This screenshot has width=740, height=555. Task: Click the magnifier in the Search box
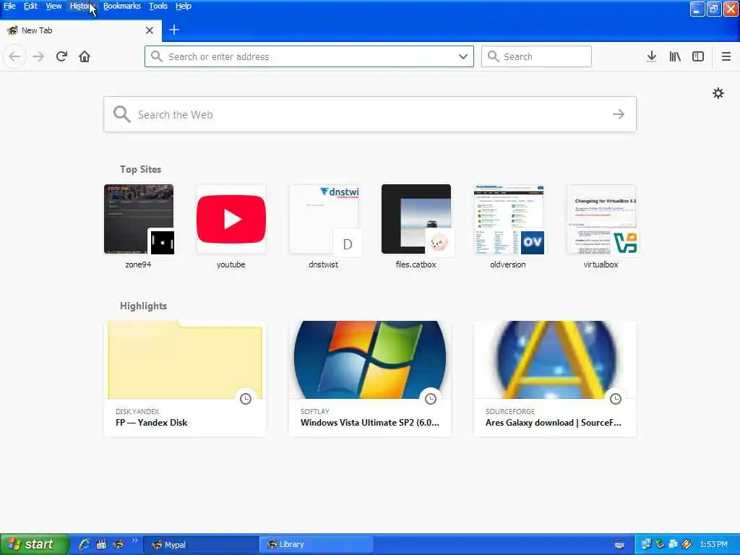[x=493, y=56]
